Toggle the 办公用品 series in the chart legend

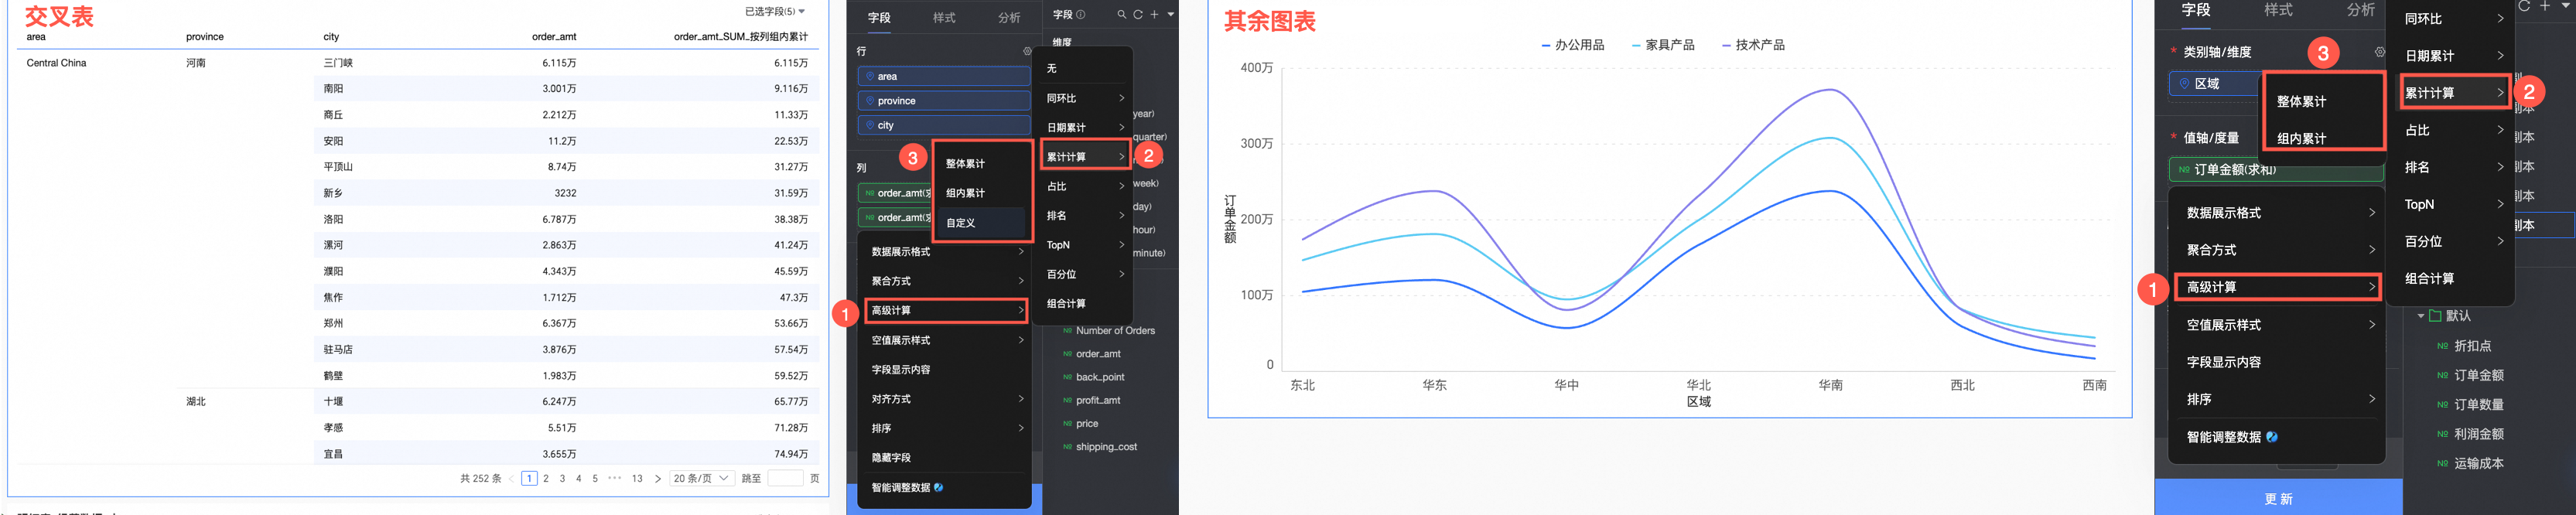click(x=1573, y=45)
